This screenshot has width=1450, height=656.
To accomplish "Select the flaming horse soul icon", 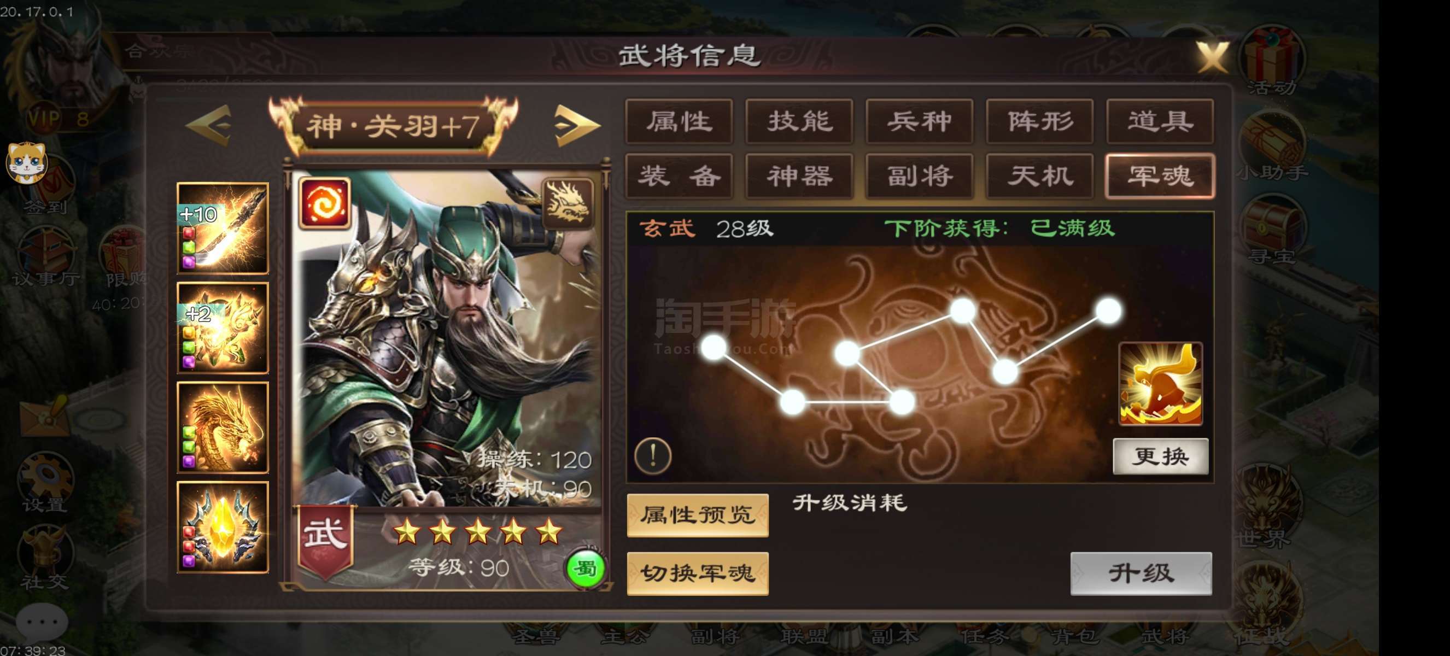I will click(x=1161, y=383).
